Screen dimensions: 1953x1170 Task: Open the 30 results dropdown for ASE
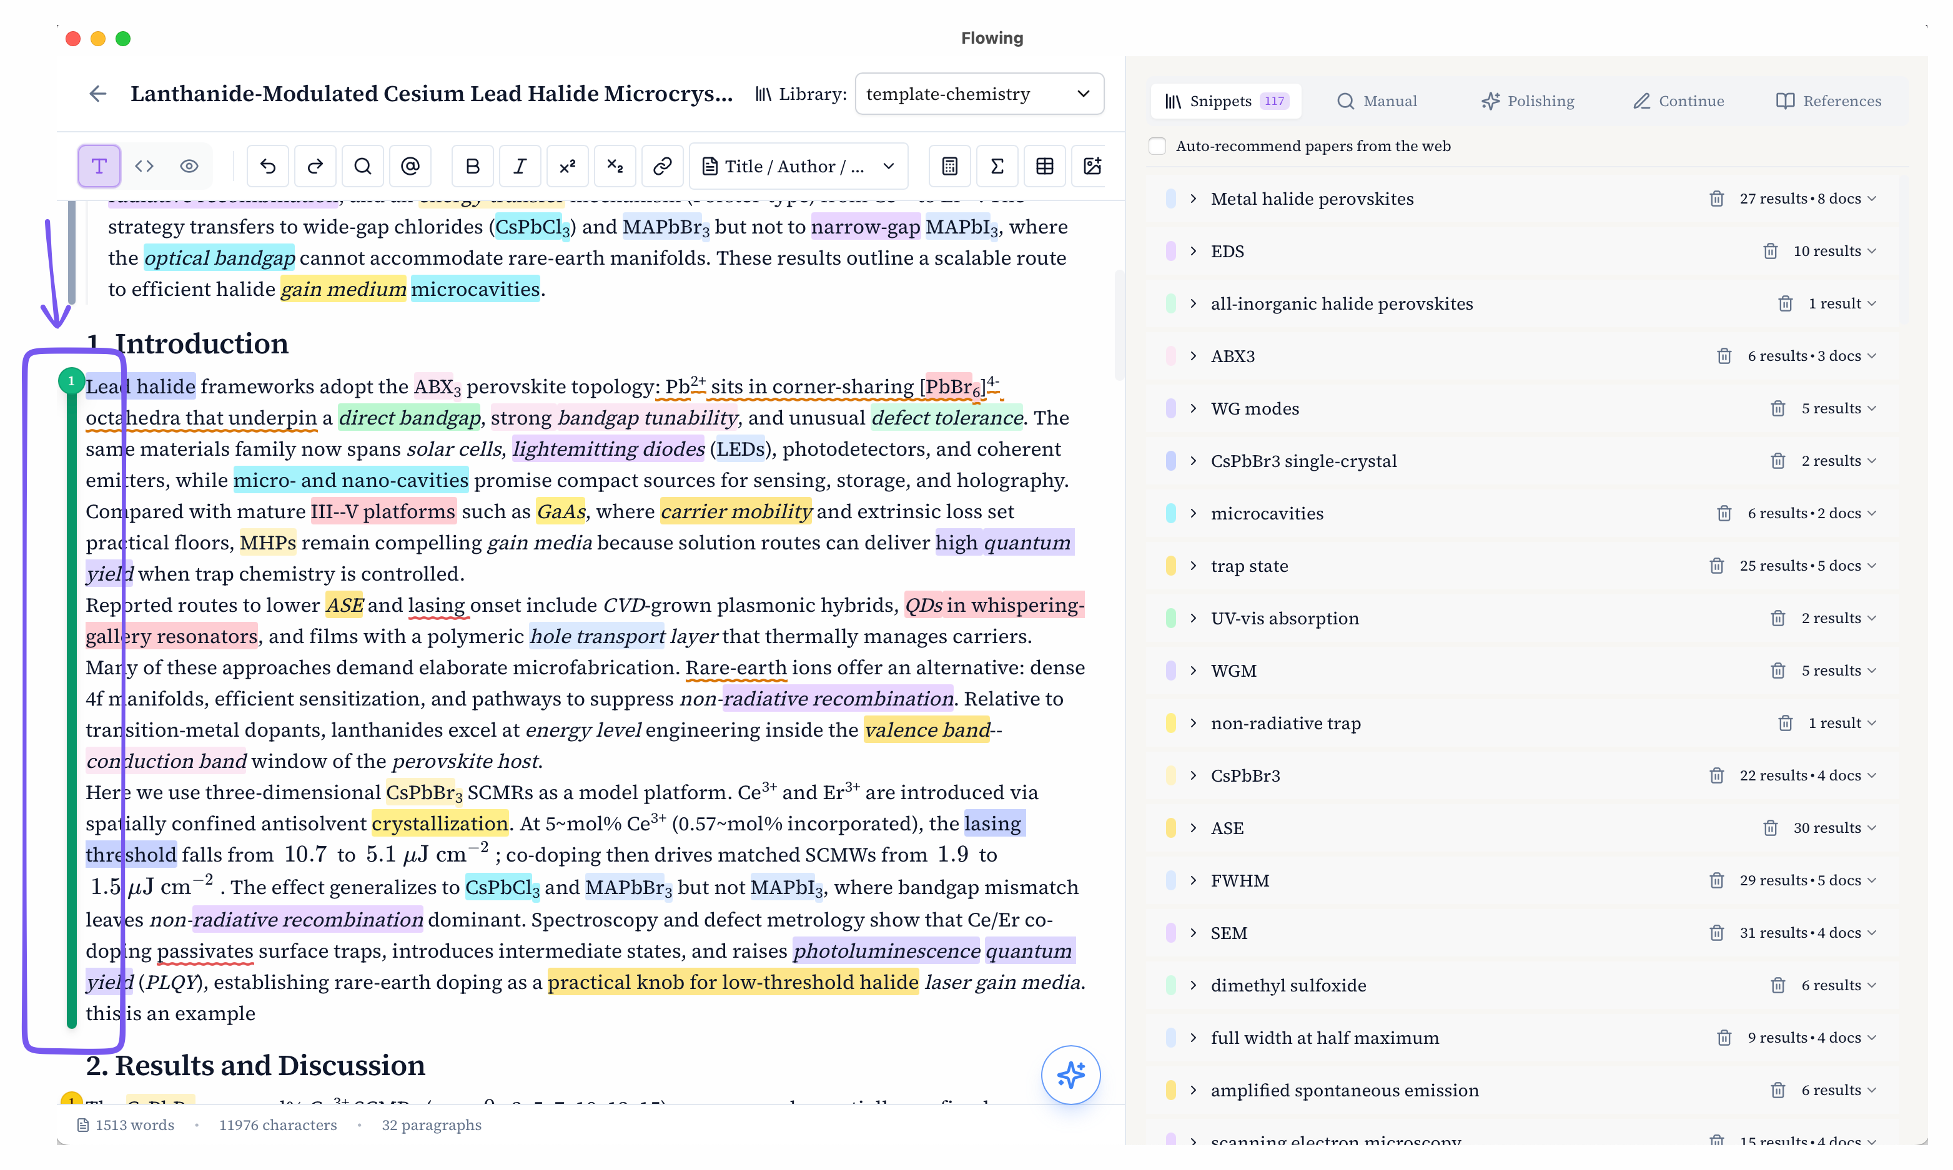coord(1835,828)
